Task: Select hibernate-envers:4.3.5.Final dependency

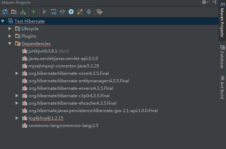Action: coord(71,88)
